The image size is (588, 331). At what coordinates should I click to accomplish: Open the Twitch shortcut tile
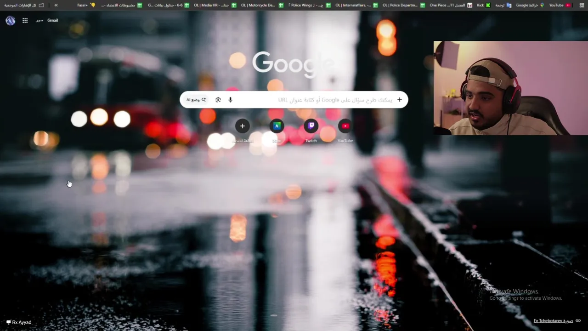point(311,126)
